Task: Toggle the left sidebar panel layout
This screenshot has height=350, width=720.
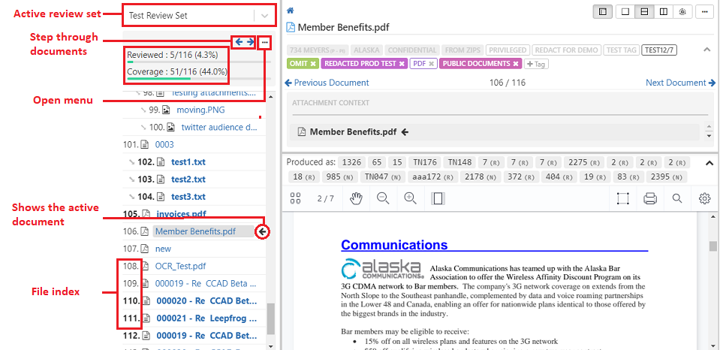Action: pos(601,12)
